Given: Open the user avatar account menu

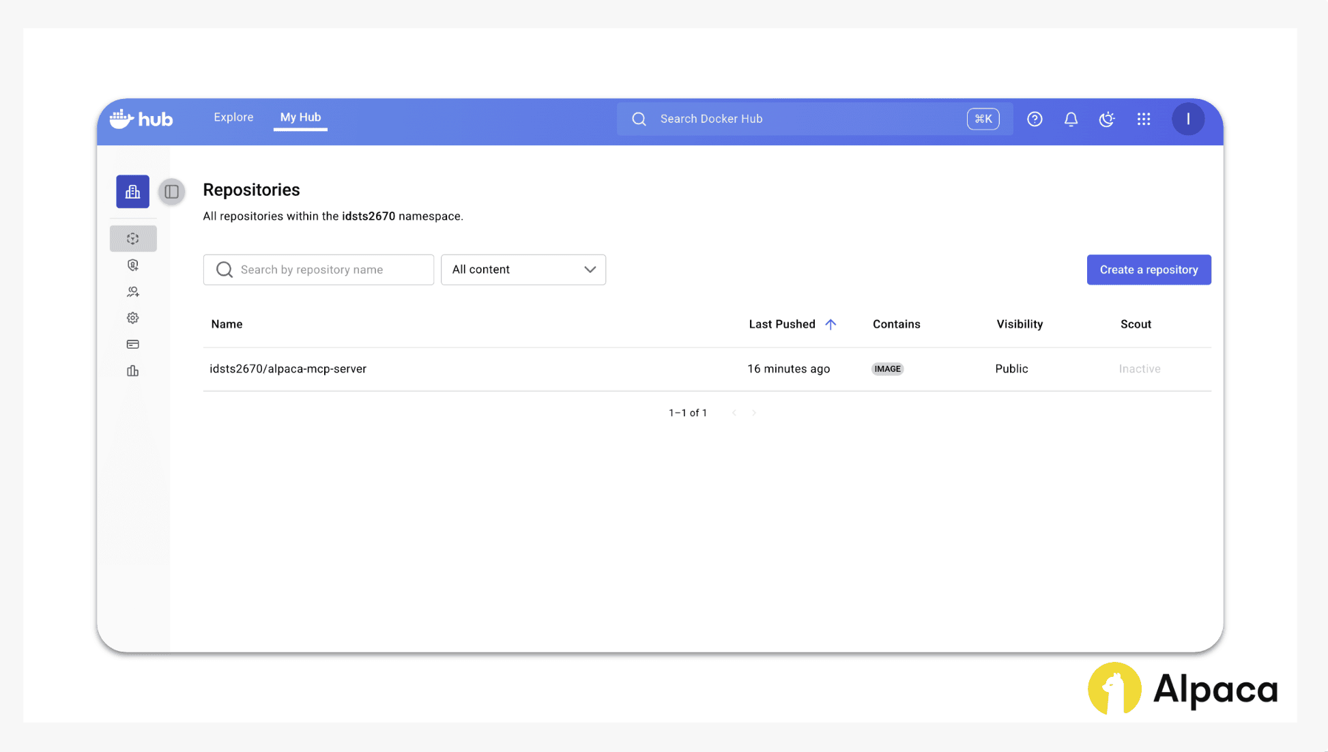Looking at the screenshot, I should 1188,119.
